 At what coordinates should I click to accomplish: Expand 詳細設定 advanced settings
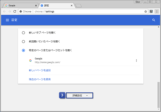coord(80,95)
